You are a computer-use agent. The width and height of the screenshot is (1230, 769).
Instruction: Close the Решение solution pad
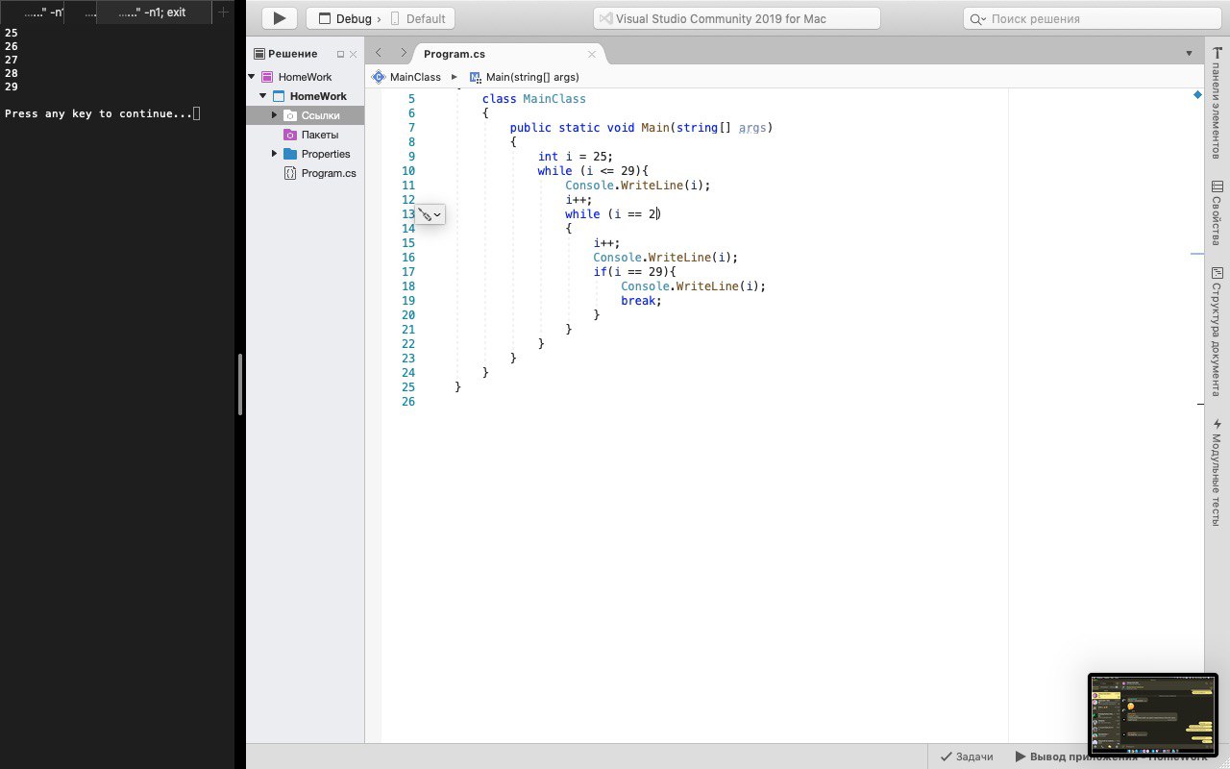[354, 55]
